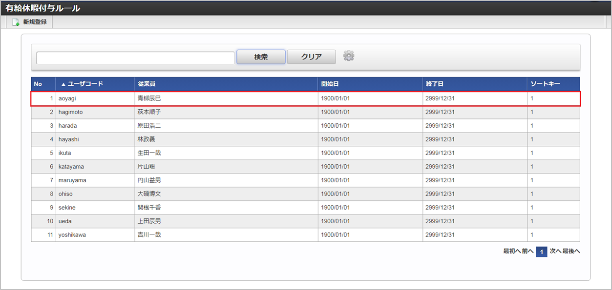Go to first page via 最初へ
This screenshot has width=612, height=290.
coord(511,251)
